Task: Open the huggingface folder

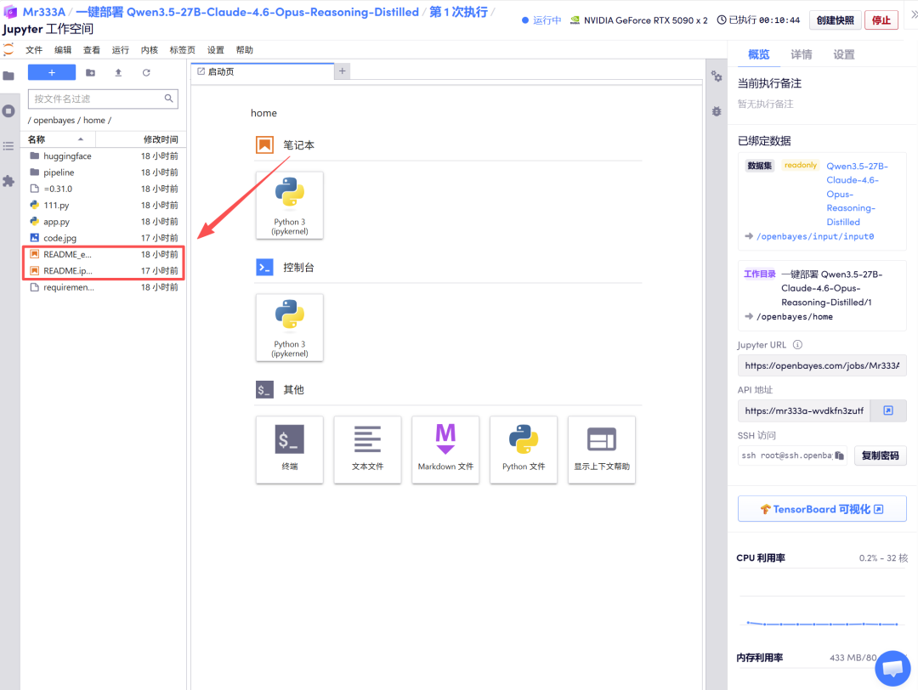Action: point(103,156)
